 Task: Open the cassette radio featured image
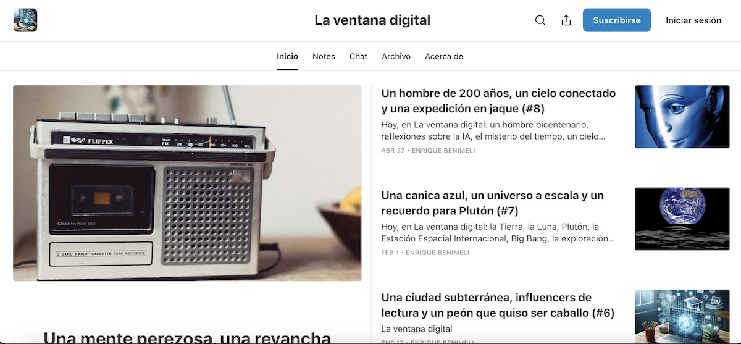[x=187, y=183]
